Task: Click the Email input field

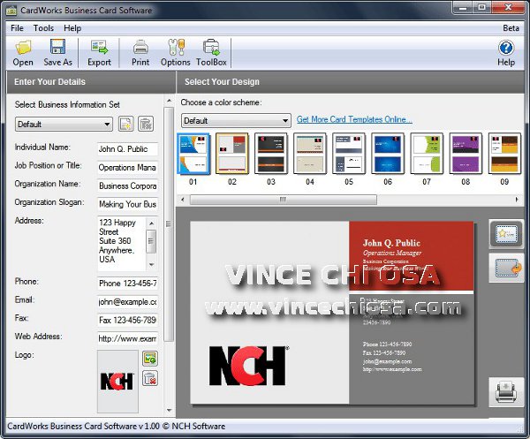Action: [x=127, y=302]
